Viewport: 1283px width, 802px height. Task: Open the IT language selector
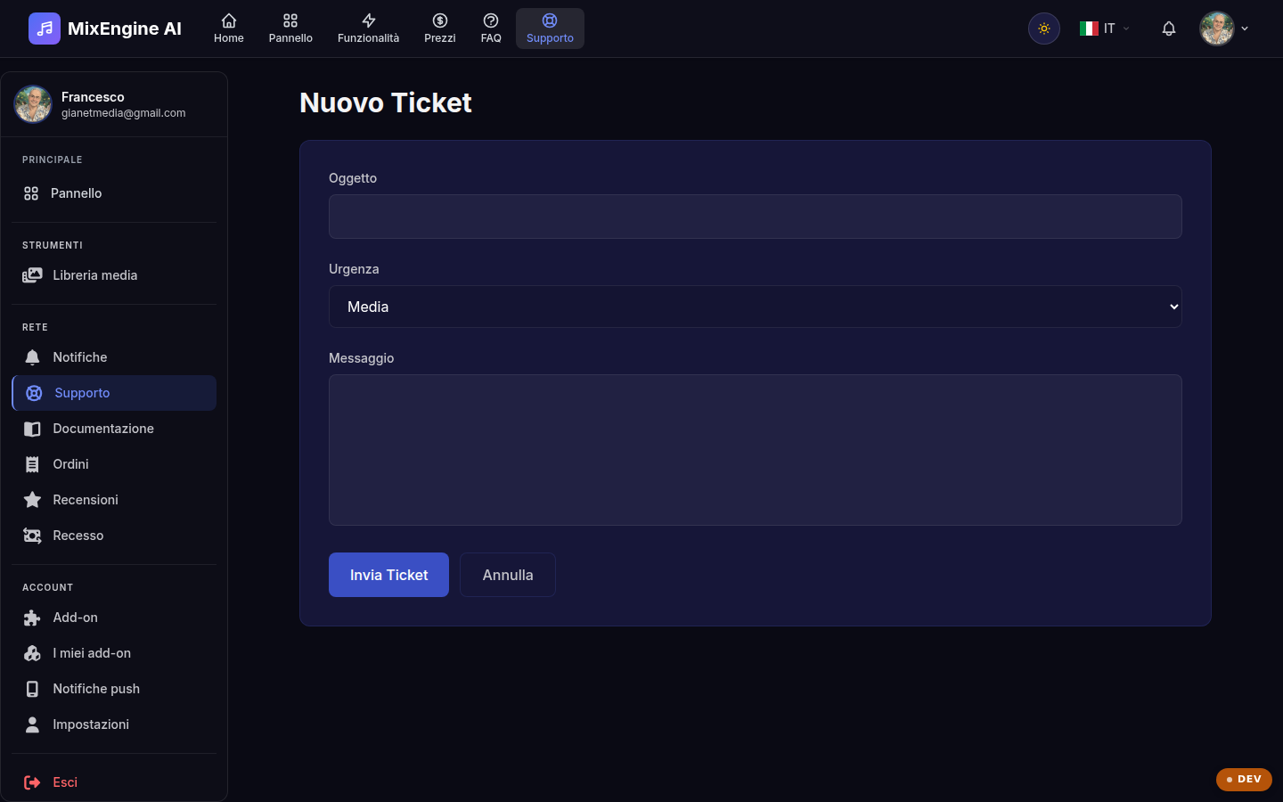point(1105,29)
